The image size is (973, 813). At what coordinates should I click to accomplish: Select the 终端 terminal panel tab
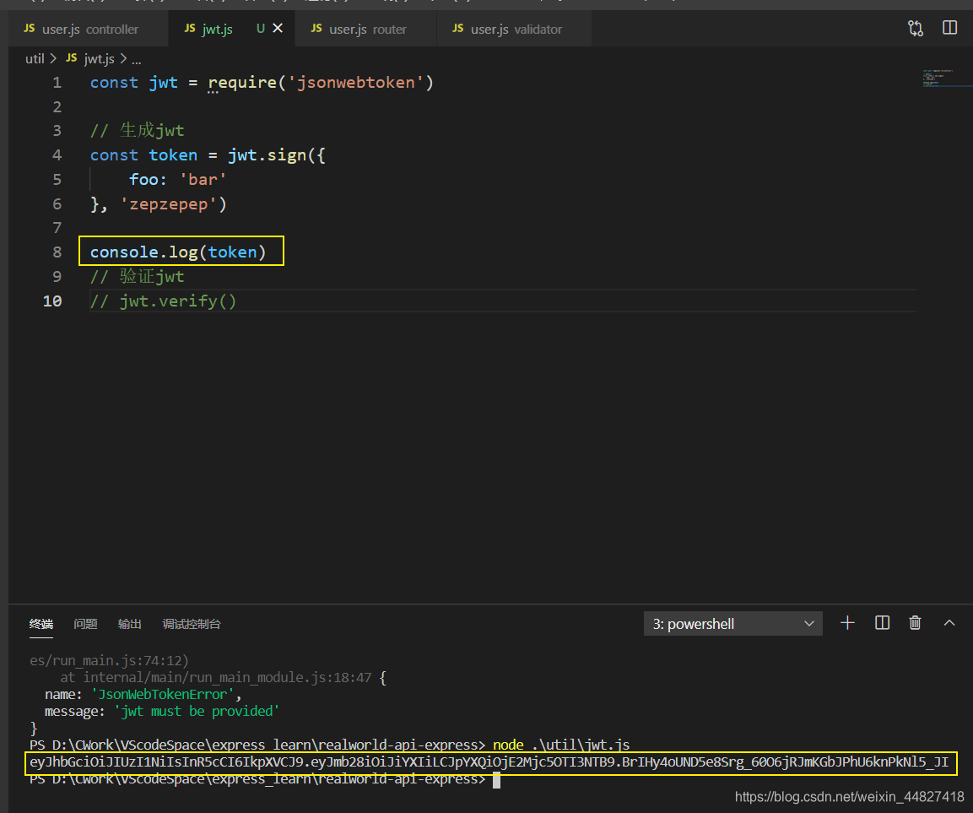pos(41,624)
